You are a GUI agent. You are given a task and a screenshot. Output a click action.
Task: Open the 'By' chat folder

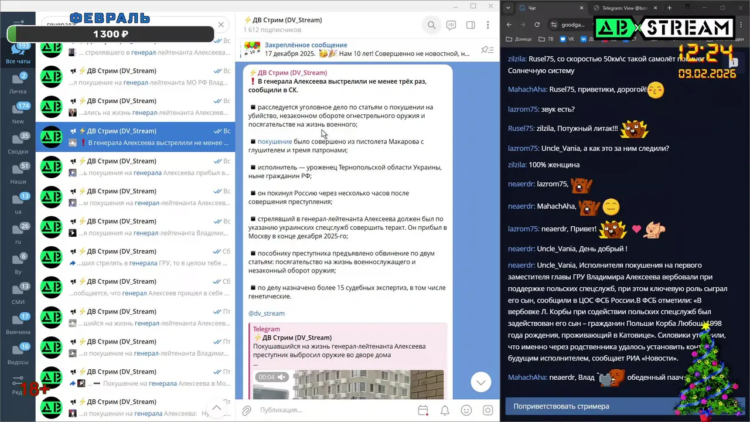[18, 264]
